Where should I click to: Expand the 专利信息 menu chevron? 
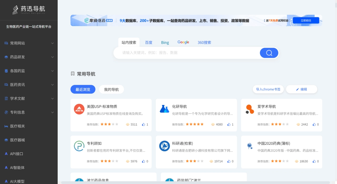coord(52,112)
